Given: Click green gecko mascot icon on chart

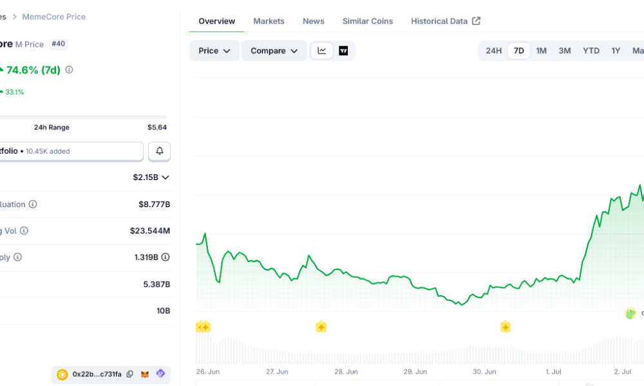Looking at the screenshot, I should tap(630, 313).
